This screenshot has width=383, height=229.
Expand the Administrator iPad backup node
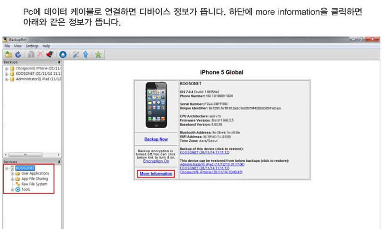7,79
